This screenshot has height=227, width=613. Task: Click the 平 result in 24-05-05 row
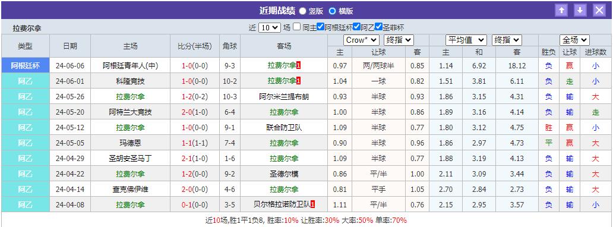[x=548, y=143]
